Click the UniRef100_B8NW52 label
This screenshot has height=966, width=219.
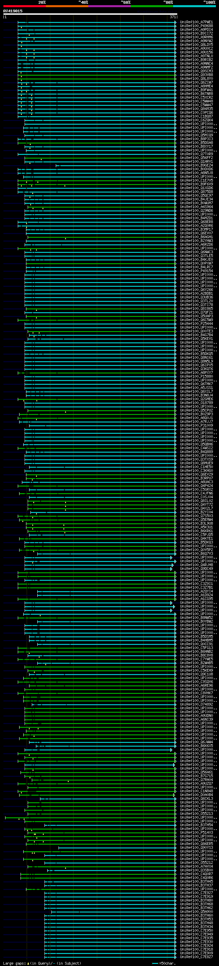click(196, 617)
